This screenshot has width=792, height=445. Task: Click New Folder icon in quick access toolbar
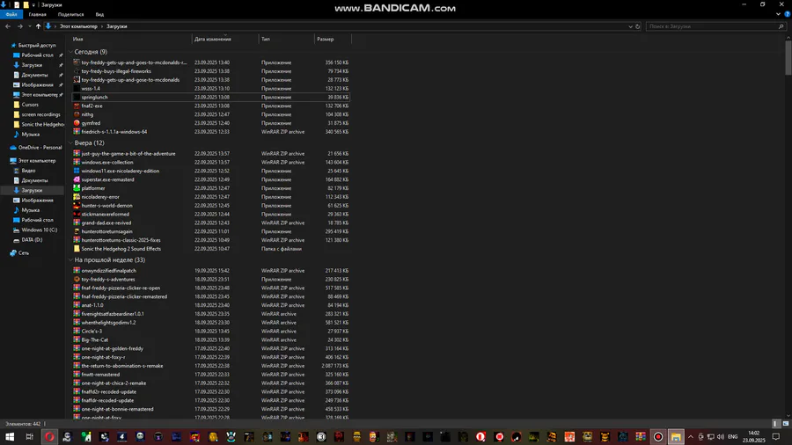point(26,4)
